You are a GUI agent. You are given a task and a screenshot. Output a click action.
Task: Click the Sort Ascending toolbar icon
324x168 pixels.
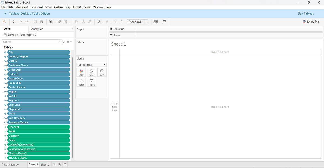[x=83, y=22]
